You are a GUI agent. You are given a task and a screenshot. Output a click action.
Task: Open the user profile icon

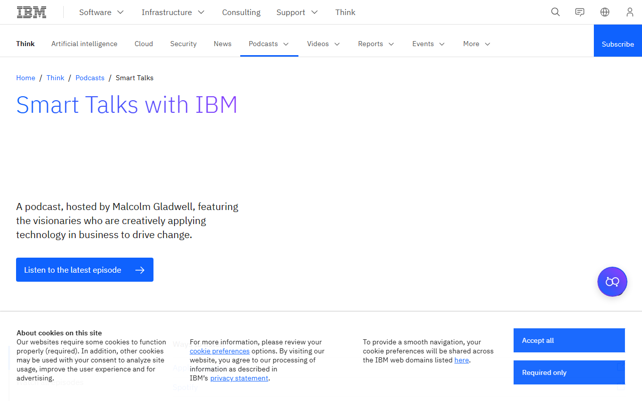pos(630,12)
